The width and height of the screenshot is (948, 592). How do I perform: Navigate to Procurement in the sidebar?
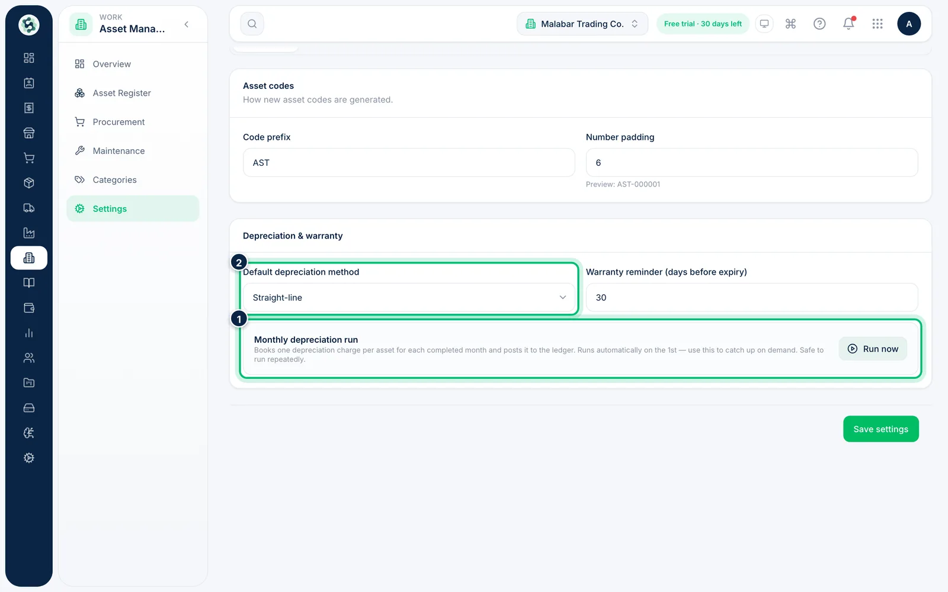point(133,122)
